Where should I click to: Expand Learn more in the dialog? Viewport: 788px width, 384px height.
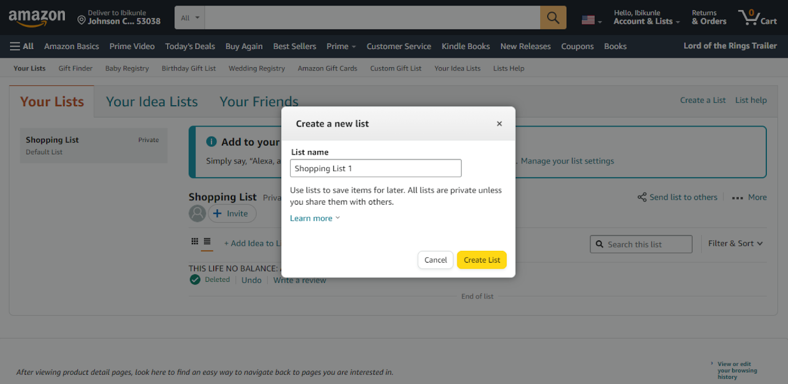[x=315, y=218]
